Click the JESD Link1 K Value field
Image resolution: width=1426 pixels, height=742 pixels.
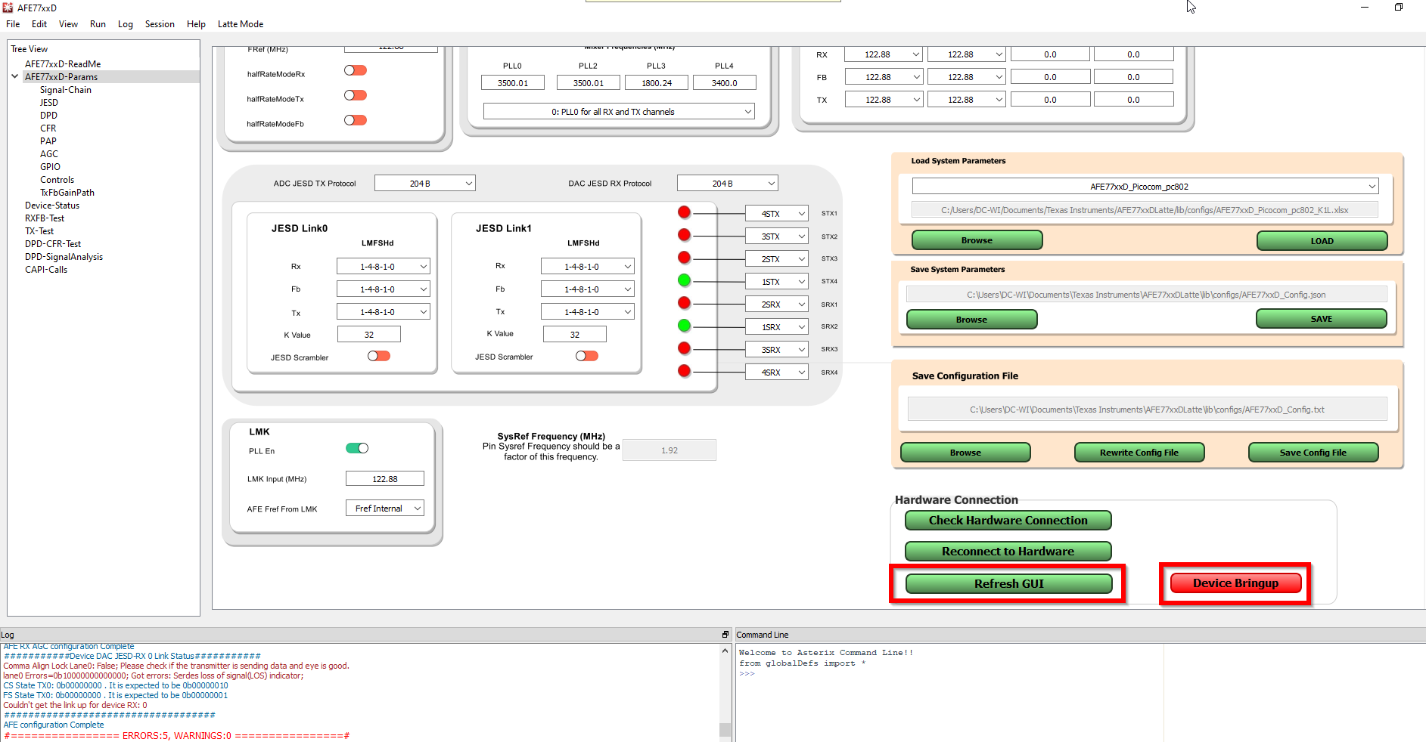[574, 334]
